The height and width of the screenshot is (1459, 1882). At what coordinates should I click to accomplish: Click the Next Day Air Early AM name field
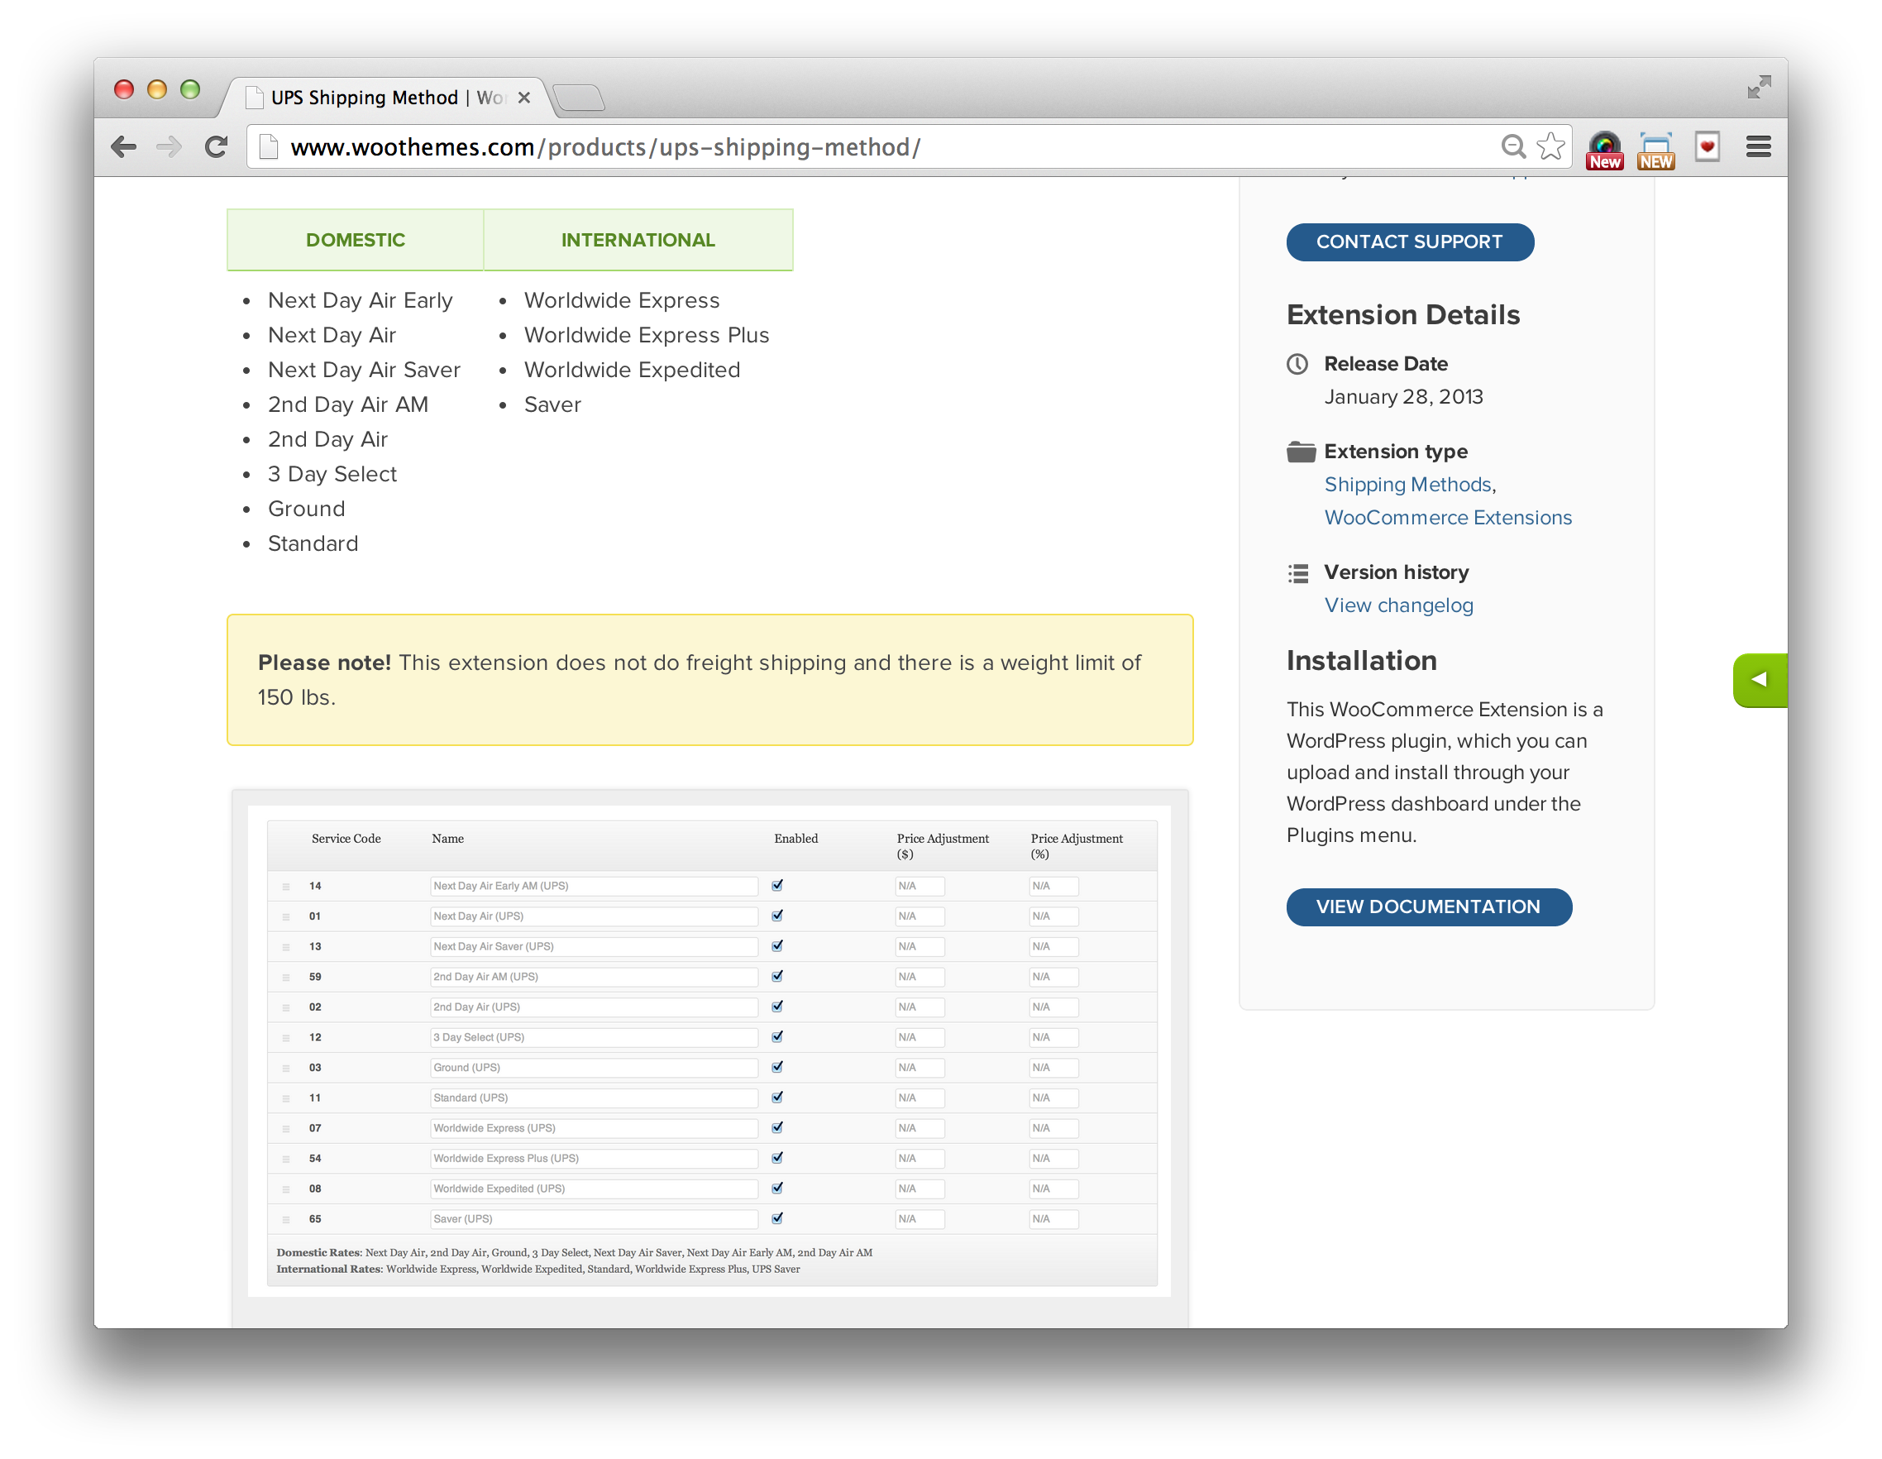pos(594,886)
